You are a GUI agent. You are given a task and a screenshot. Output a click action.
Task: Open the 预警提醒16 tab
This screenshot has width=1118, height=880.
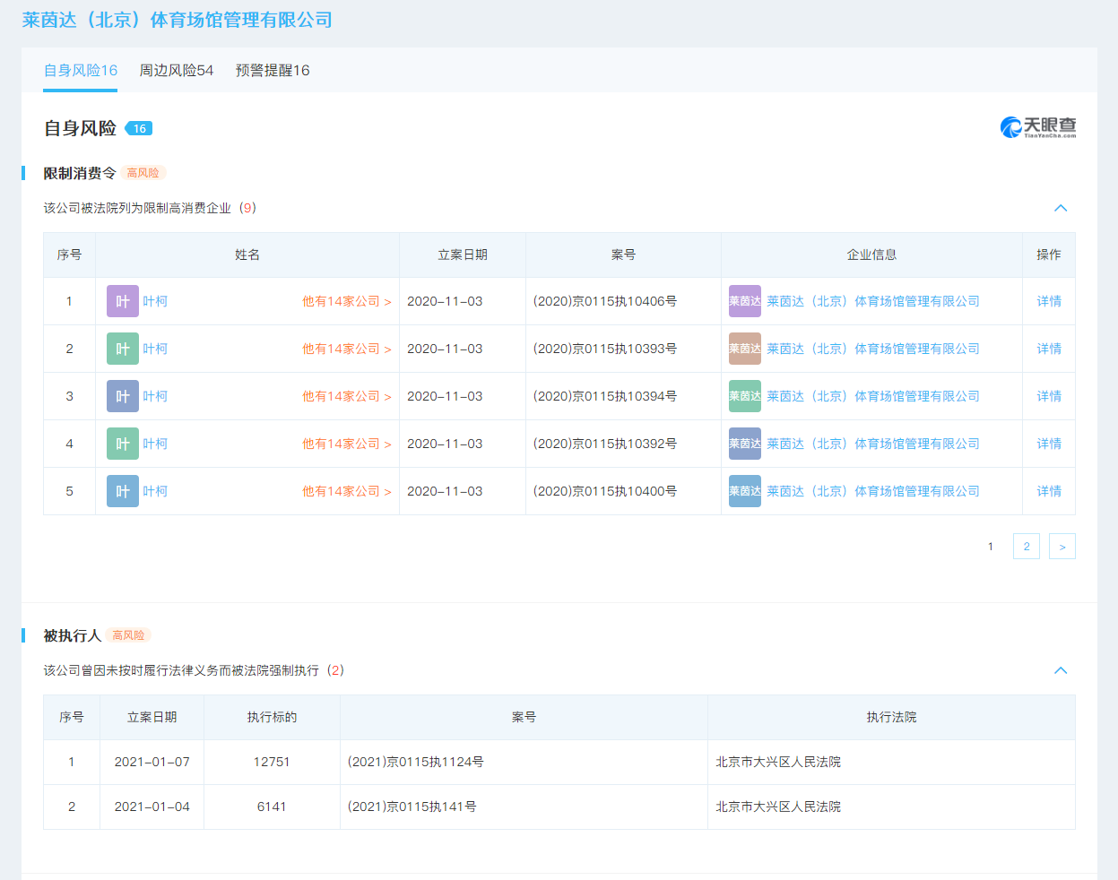273,71
